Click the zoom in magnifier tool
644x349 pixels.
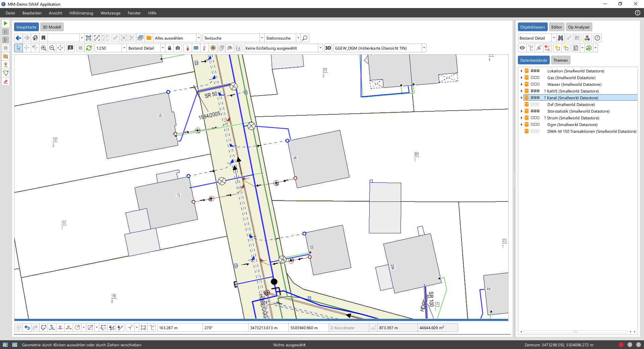click(44, 48)
